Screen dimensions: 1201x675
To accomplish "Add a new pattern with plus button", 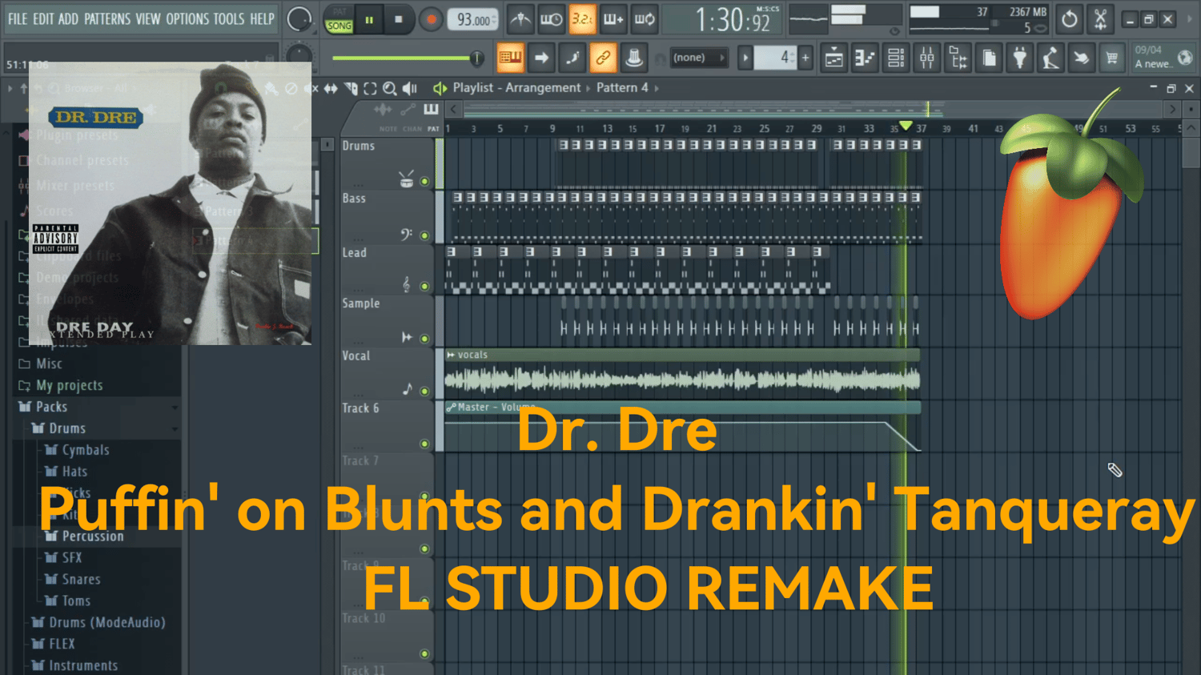I will [x=805, y=58].
